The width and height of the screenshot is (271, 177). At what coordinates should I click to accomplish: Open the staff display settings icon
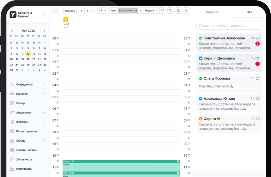[178, 11]
